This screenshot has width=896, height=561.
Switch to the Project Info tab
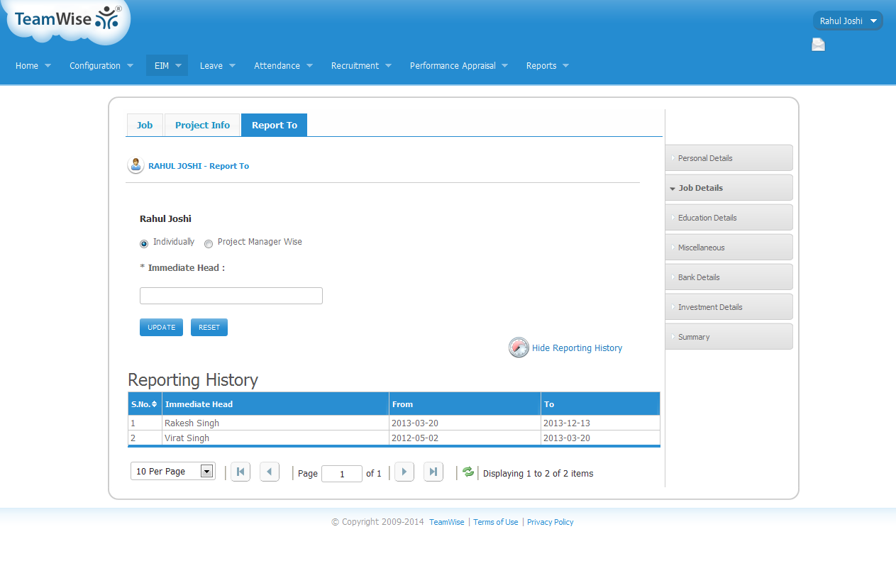coord(202,126)
